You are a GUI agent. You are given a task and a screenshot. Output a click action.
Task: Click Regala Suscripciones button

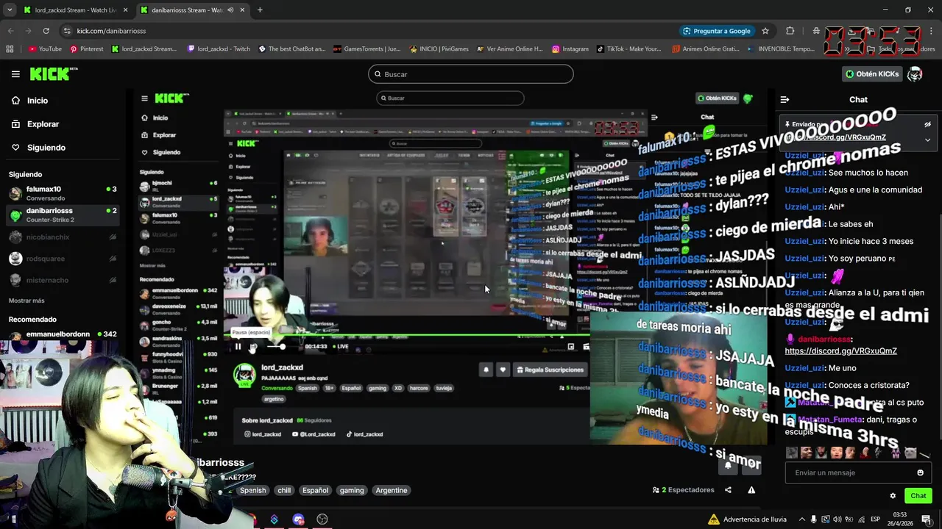[550, 370]
